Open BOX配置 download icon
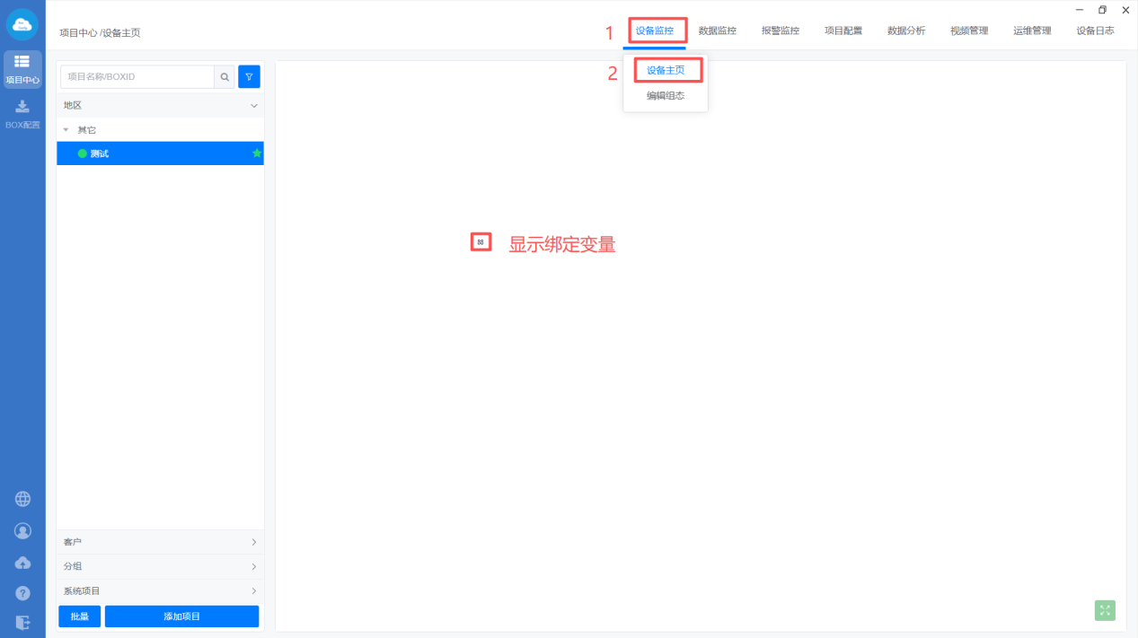Screen dimensions: 1138x638 click(x=22, y=113)
